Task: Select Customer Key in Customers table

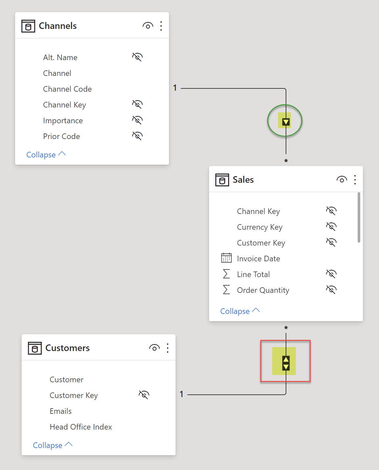Action: (x=74, y=395)
